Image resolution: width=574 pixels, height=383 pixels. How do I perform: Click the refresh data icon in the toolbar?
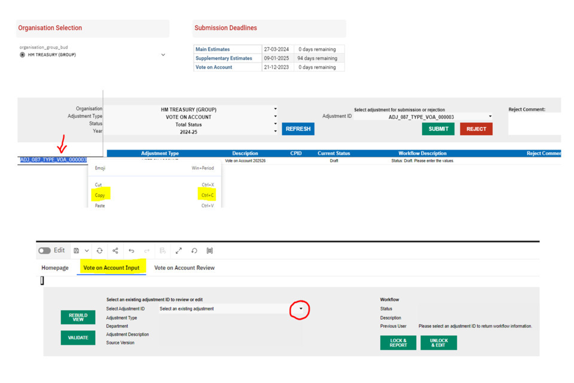(x=100, y=251)
